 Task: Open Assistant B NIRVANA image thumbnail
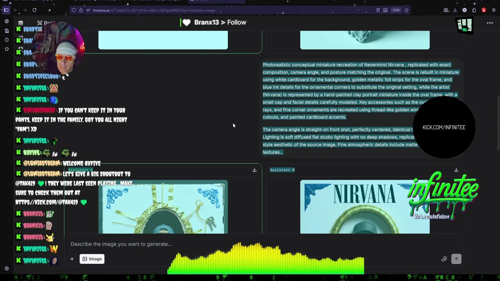[x=365, y=207]
